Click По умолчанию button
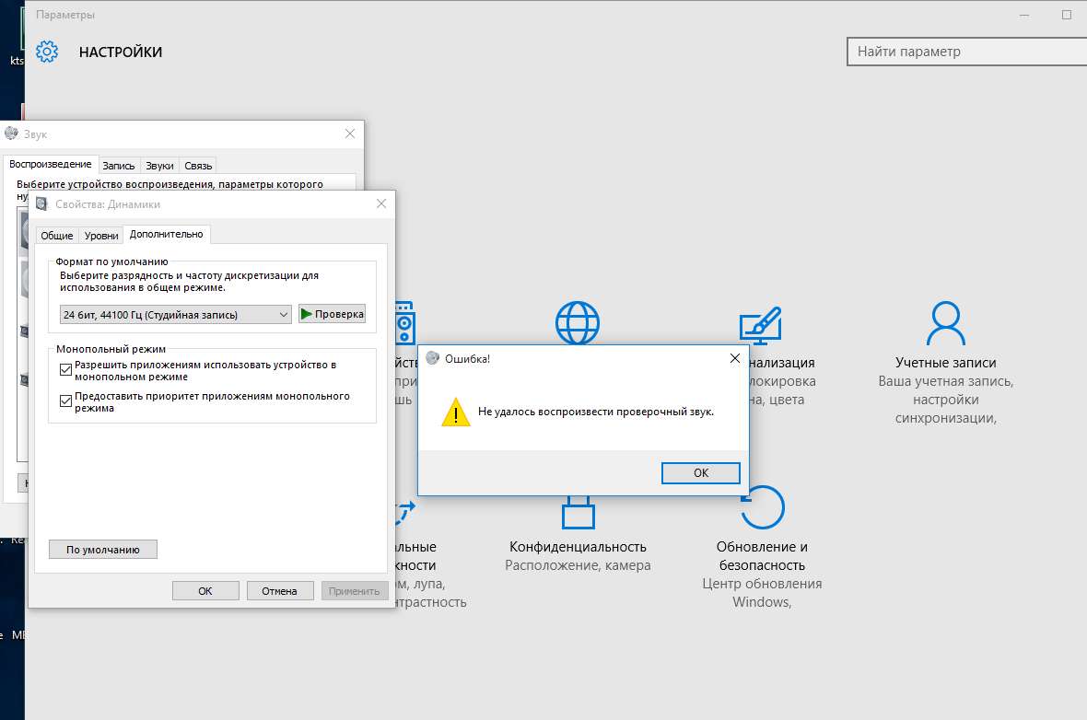This screenshot has height=720, width=1087. coord(102,550)
